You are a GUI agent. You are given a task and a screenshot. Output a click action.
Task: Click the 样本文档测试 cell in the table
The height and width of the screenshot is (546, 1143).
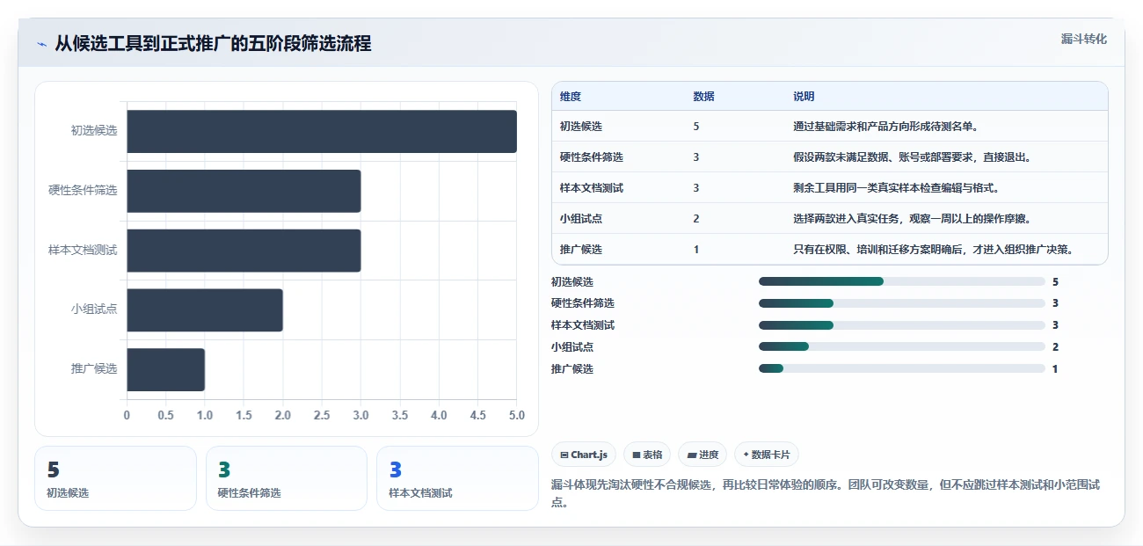click(592, 188)
